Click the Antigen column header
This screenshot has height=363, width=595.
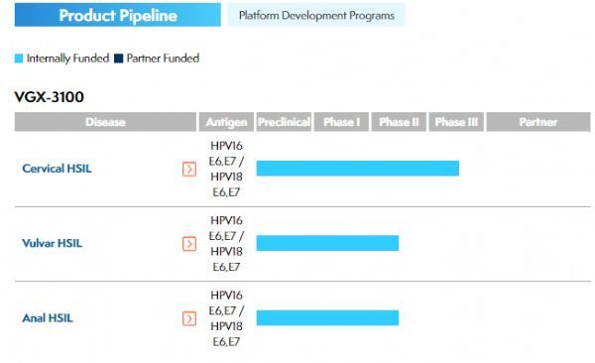pyautogui.click(x=226, y=122)
